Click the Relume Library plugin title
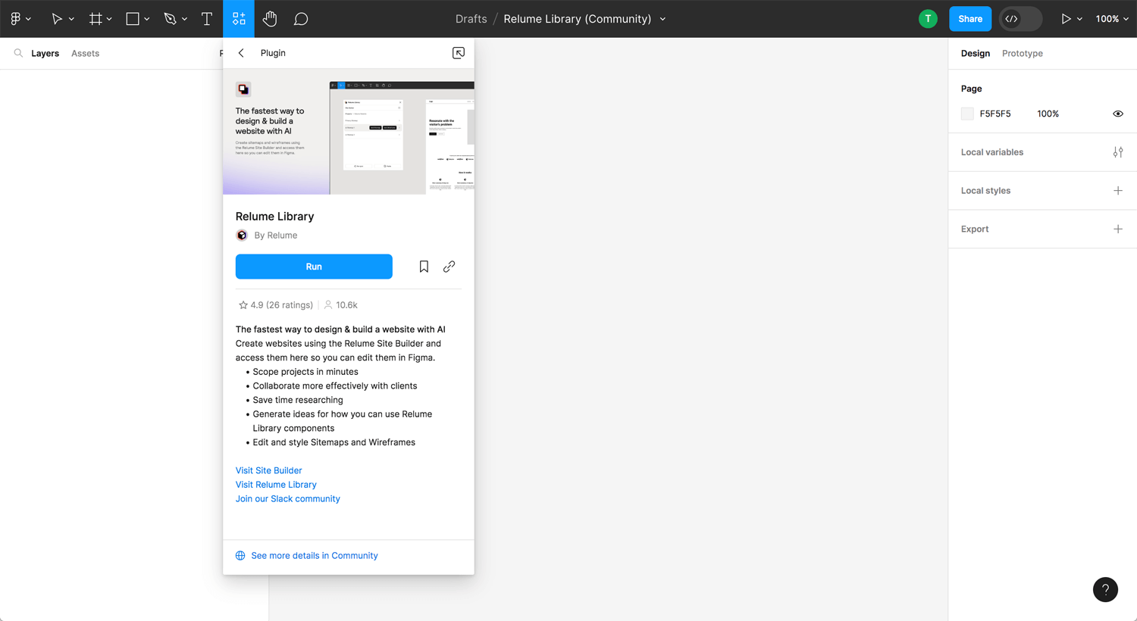 (x=274, y=217)
